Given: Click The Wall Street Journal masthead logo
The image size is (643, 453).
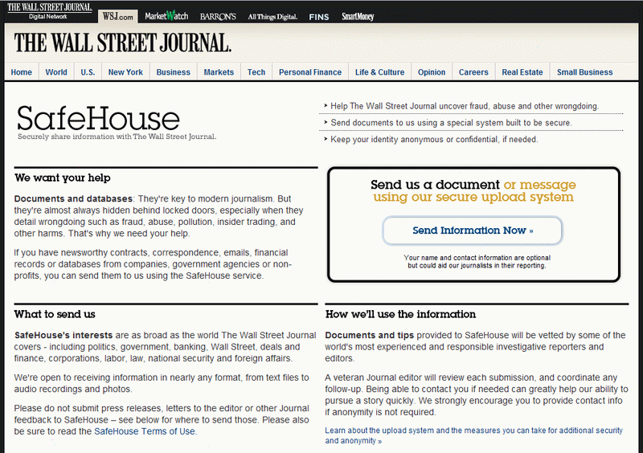Looking at the screenshot, I should click(x=123, y=43).
